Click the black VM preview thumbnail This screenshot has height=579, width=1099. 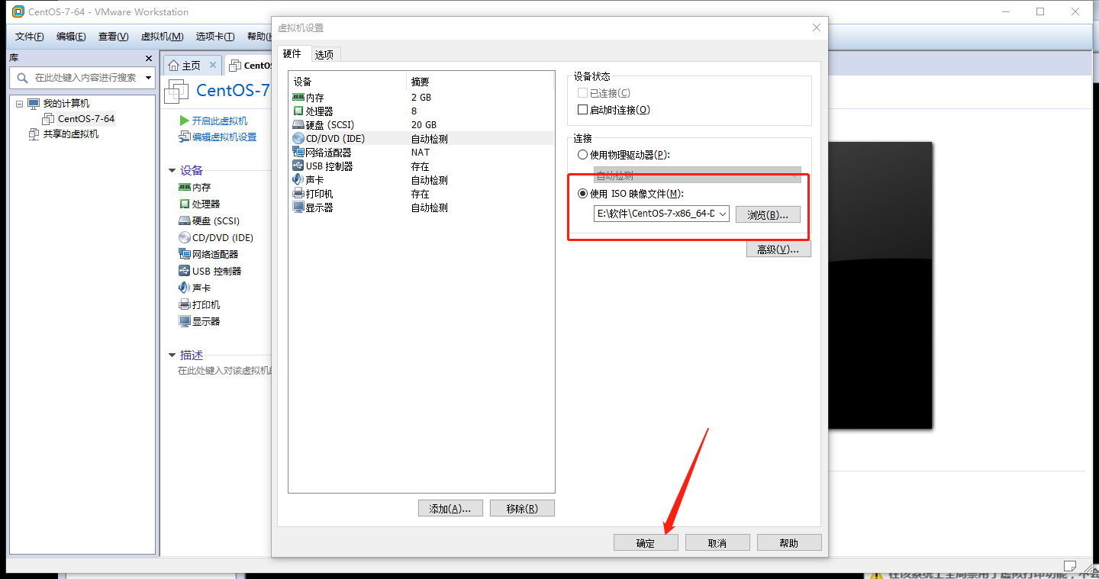881,285
